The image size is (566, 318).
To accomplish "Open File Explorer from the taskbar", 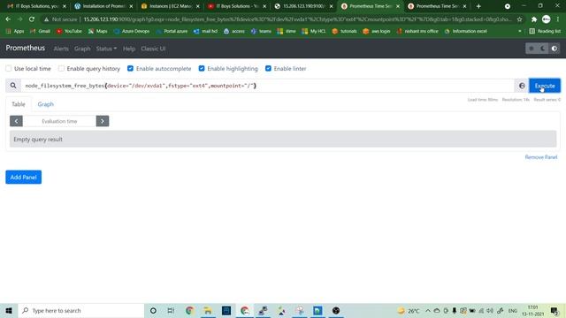I will (x=208, y=310).
